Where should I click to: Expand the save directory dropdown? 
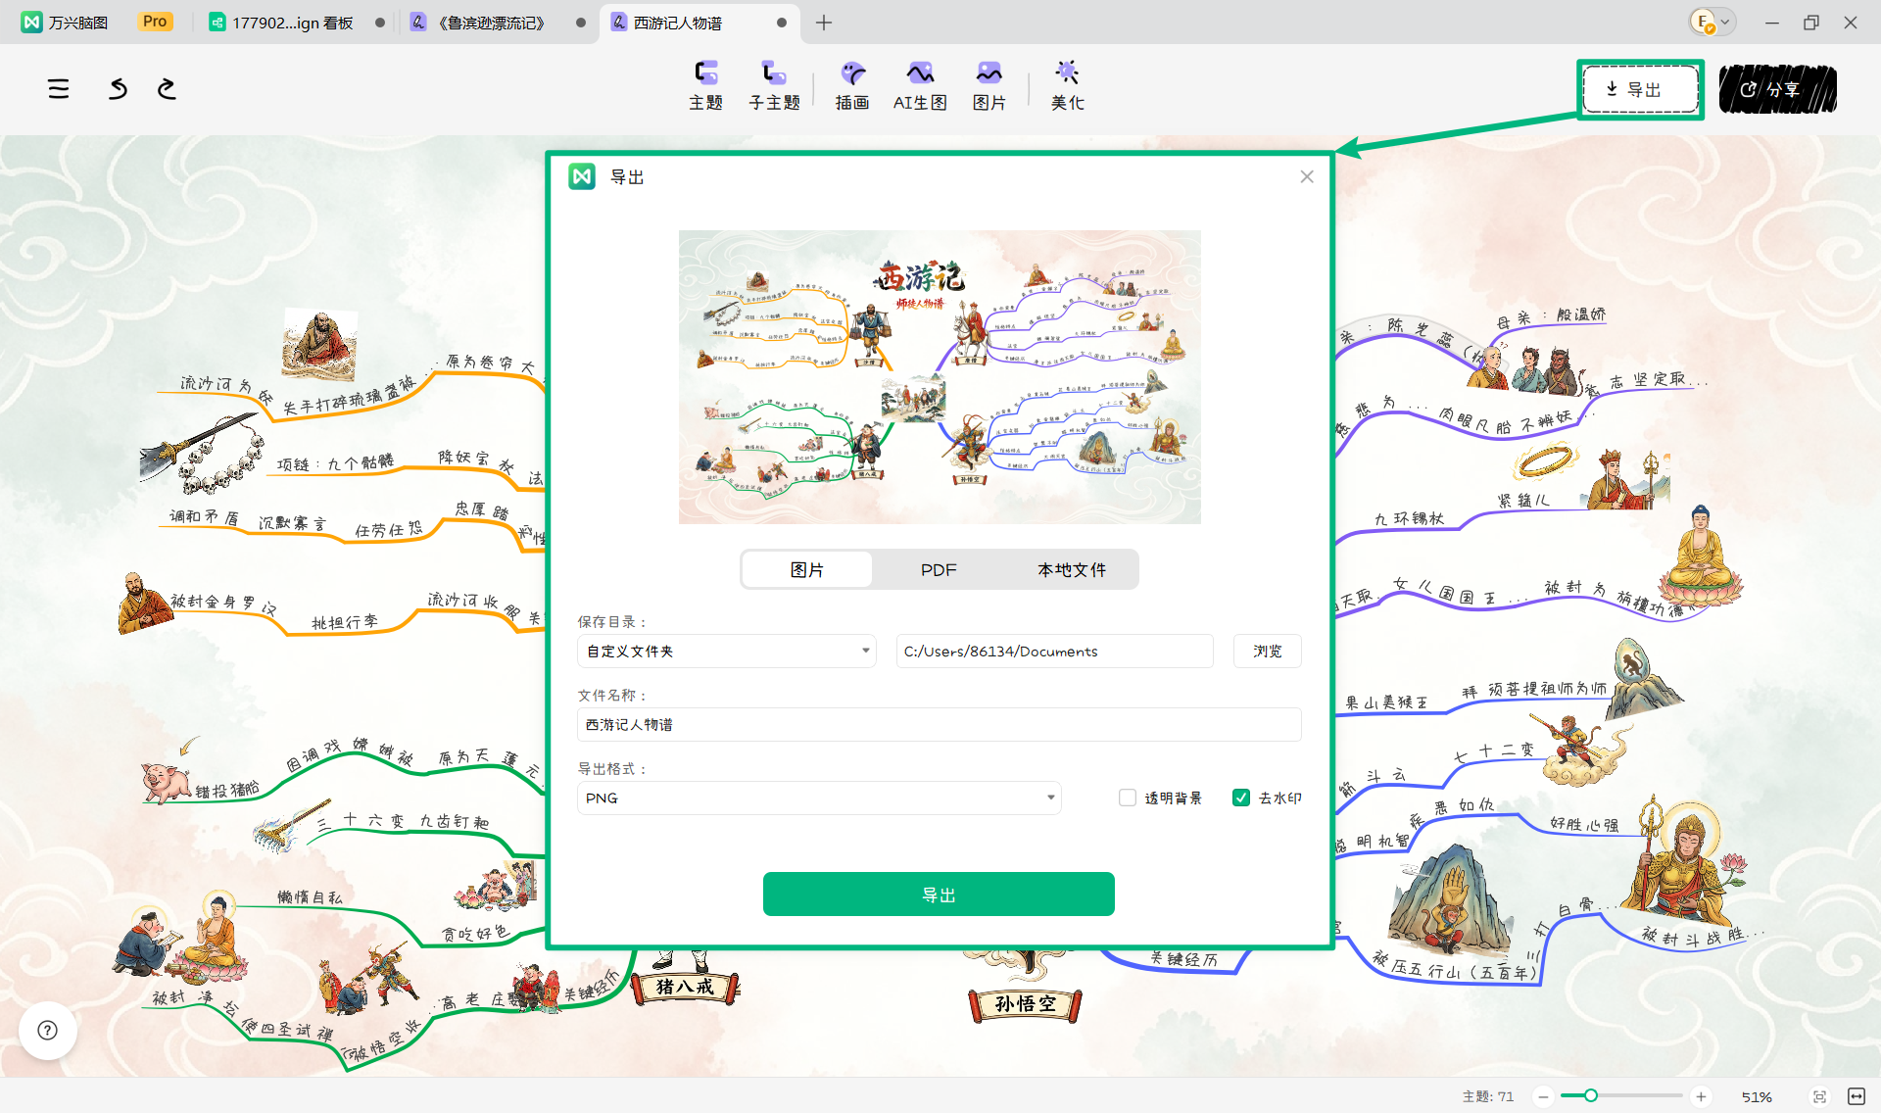coord(727,651)
